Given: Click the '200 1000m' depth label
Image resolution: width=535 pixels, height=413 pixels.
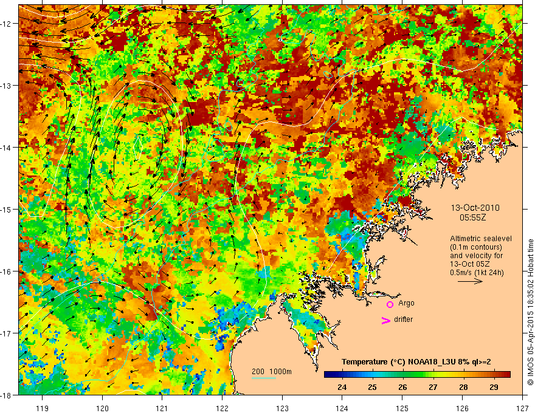Looking at the screenshot, I should 272,372.
